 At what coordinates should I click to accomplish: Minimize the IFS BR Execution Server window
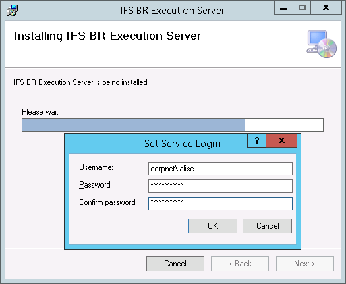click(283, 7)
